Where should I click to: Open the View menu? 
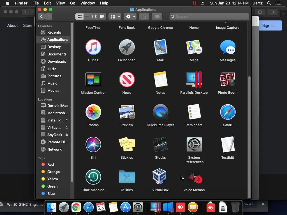pyautogui.click(x=61, y=3)
